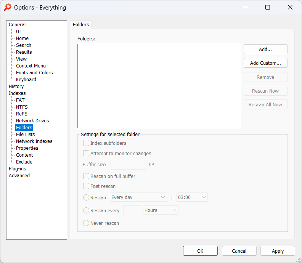Check the Fast rescan option
This screenshot has width=302, height=263.
(86, 186)
